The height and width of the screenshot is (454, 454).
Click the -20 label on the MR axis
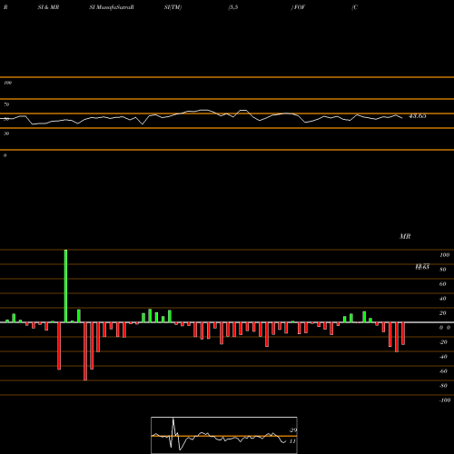pos(443,342)
